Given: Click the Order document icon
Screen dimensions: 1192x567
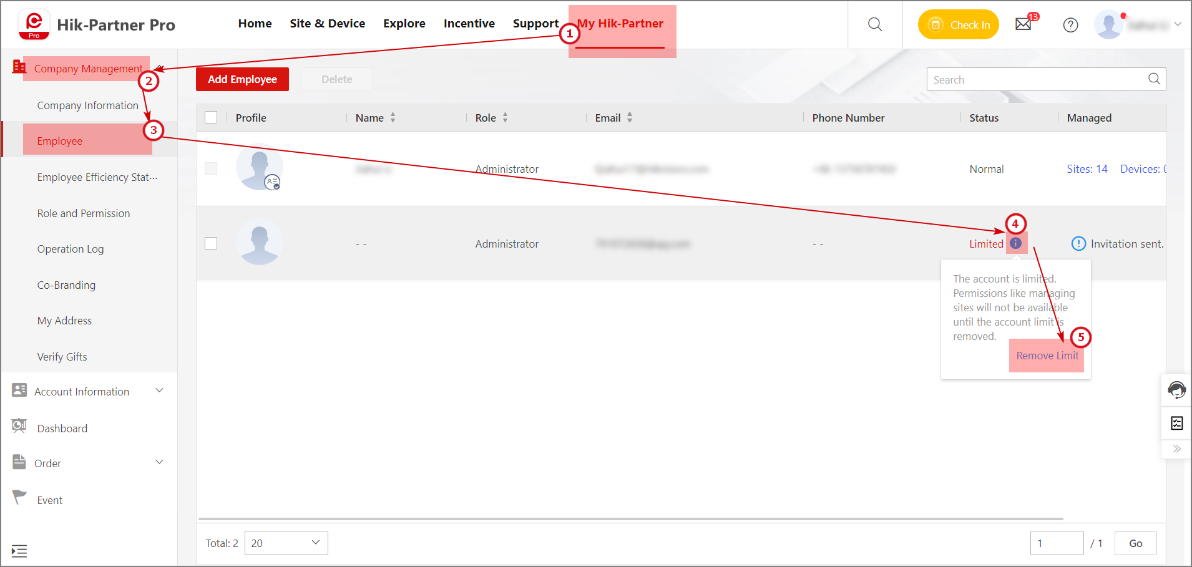Looking at the screenshot, I should (x=19, y=462).
